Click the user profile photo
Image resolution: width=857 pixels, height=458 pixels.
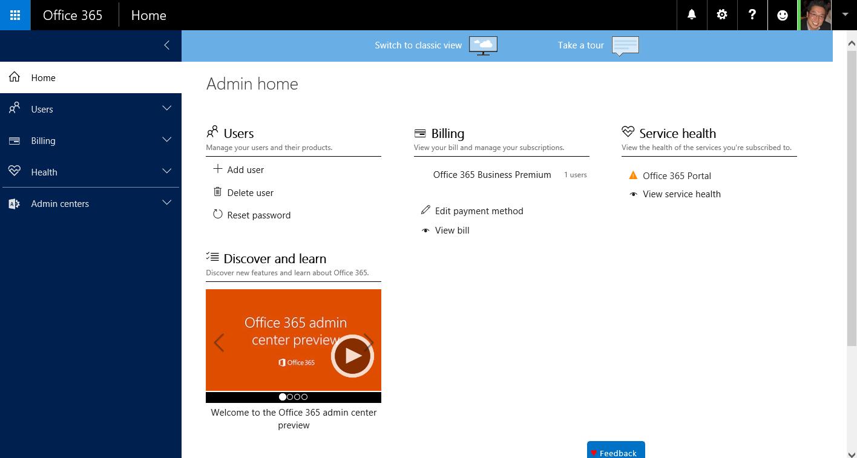tap(815, 15)
